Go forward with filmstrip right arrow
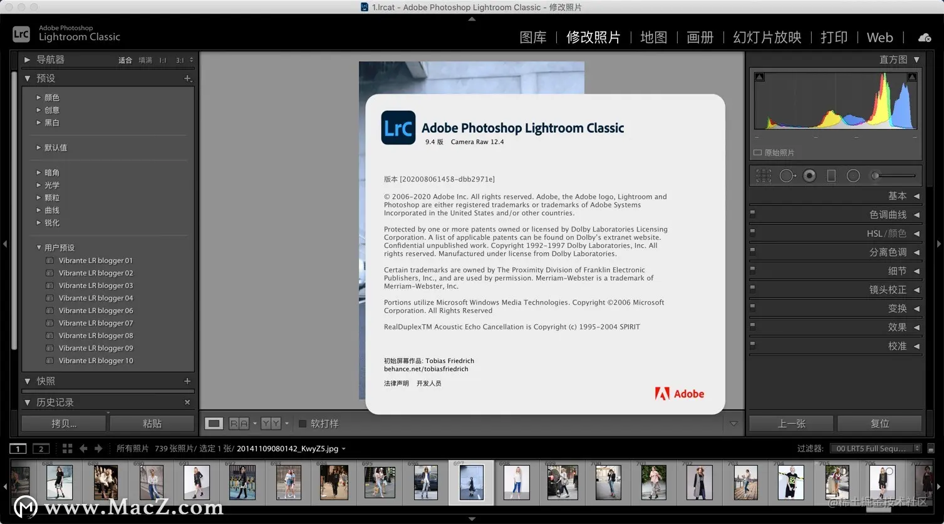Viewport: 944px width, 524px height. (98, 448)
